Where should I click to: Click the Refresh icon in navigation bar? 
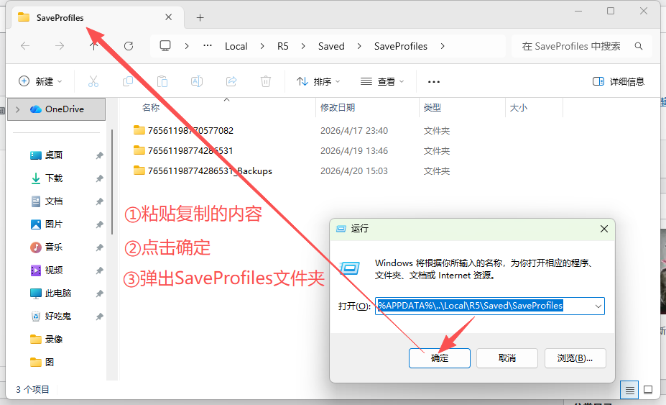click(129, 46)
